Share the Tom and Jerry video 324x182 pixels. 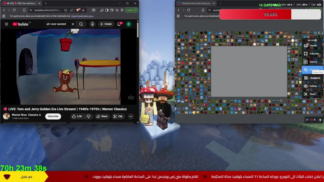point(102,116)
